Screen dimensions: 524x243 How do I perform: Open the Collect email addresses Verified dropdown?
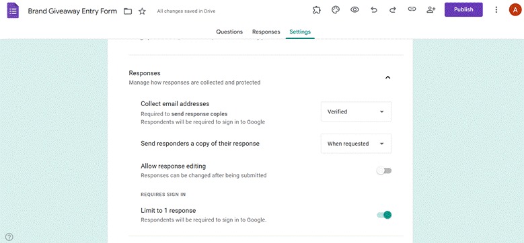(356, 111)
